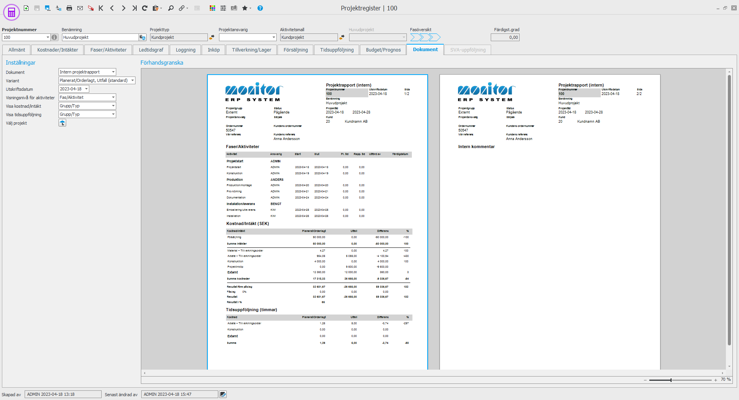739x400 pixels.
Task: Open the Utskriftsdatum date picker
Action: click(86, 89)
